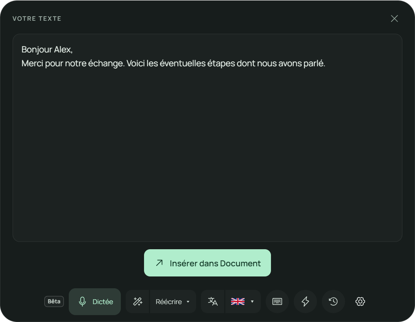The width and height of the screenshot is (415, 322).
Task: Click the sentence starting 'Merci pour notre échange'
Action: tap(173, 63)
